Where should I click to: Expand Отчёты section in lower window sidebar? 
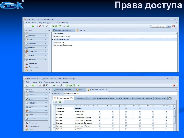36,115
